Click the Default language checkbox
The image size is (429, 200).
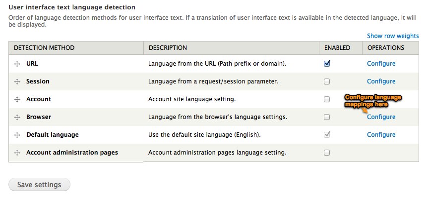[327, 135]
